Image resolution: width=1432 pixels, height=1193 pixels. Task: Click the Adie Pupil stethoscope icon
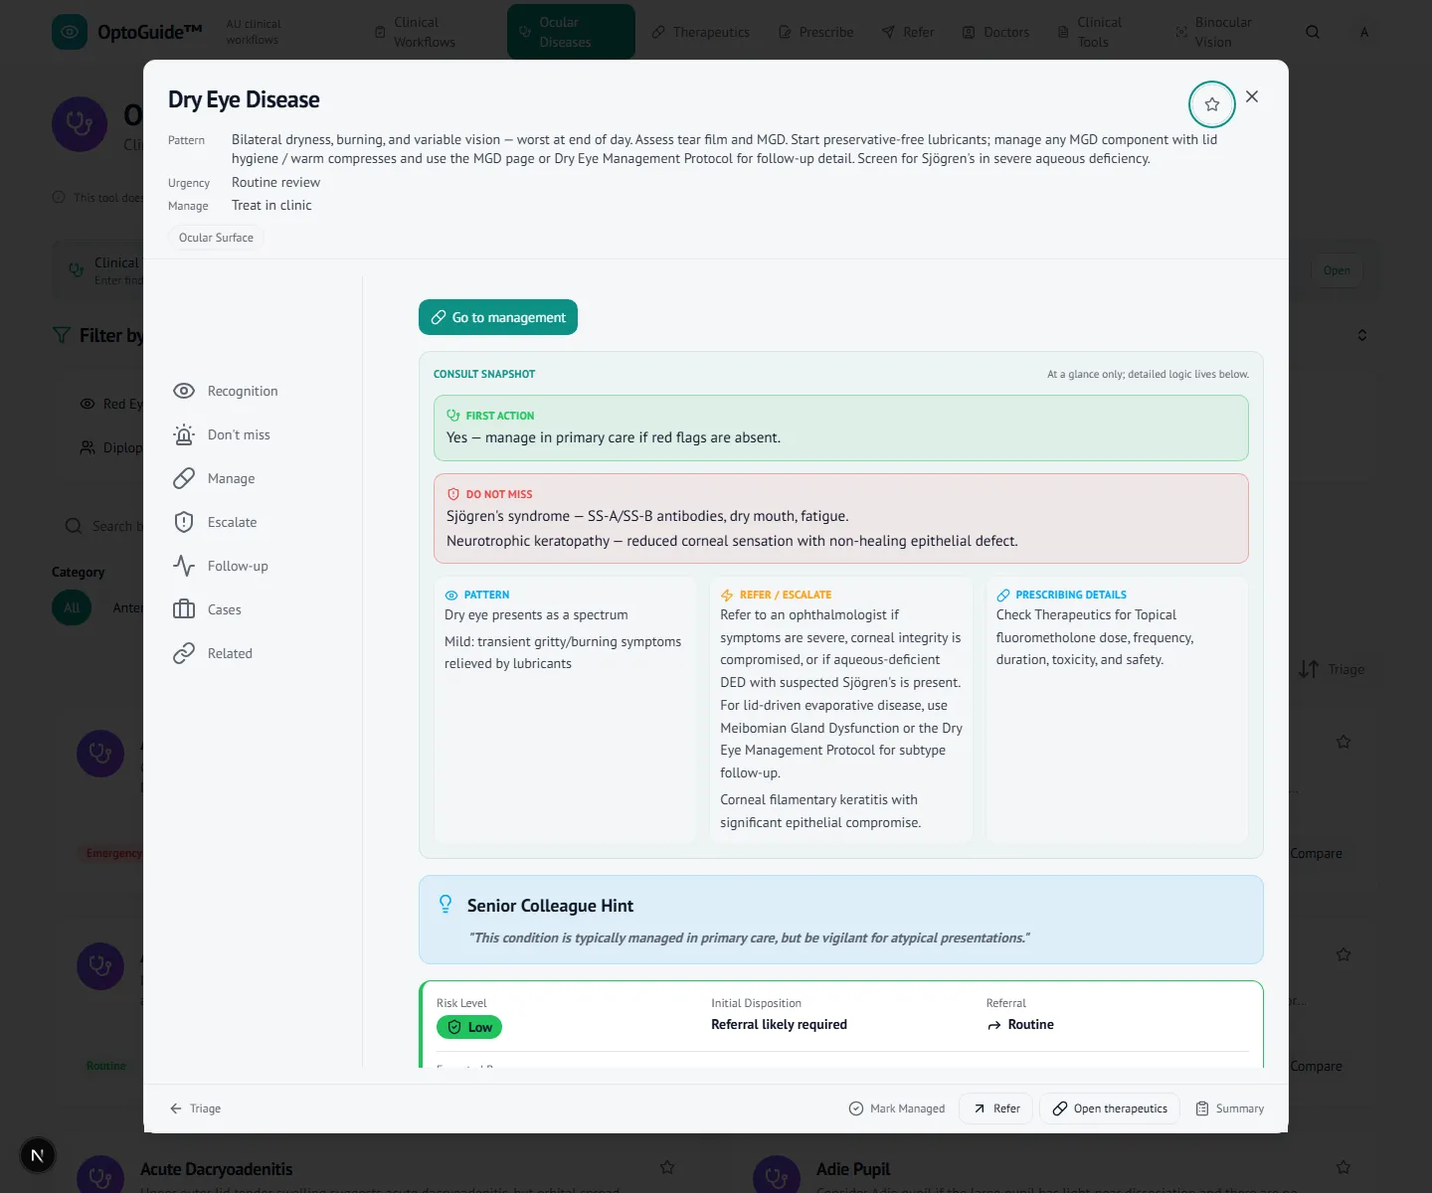tap(777, 1177)
